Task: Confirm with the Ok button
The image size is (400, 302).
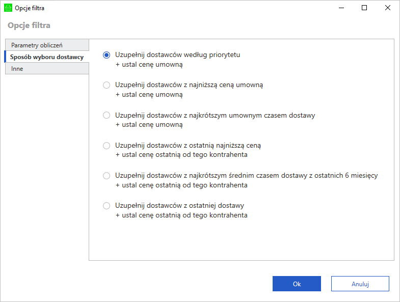Action: [x=297, y=284]
